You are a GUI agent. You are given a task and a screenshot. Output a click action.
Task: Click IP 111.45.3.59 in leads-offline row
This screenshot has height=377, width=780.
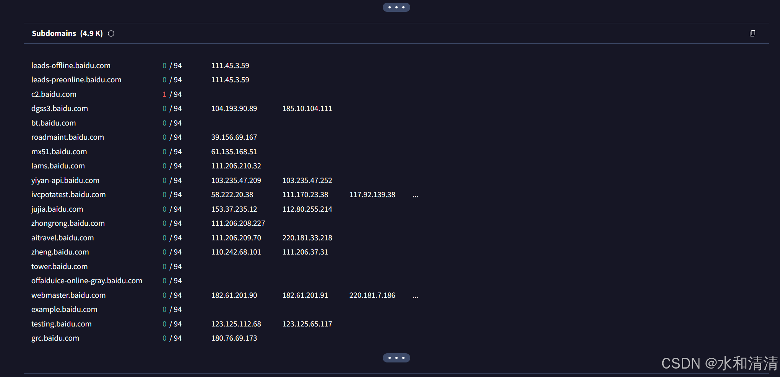coord(230,65)
